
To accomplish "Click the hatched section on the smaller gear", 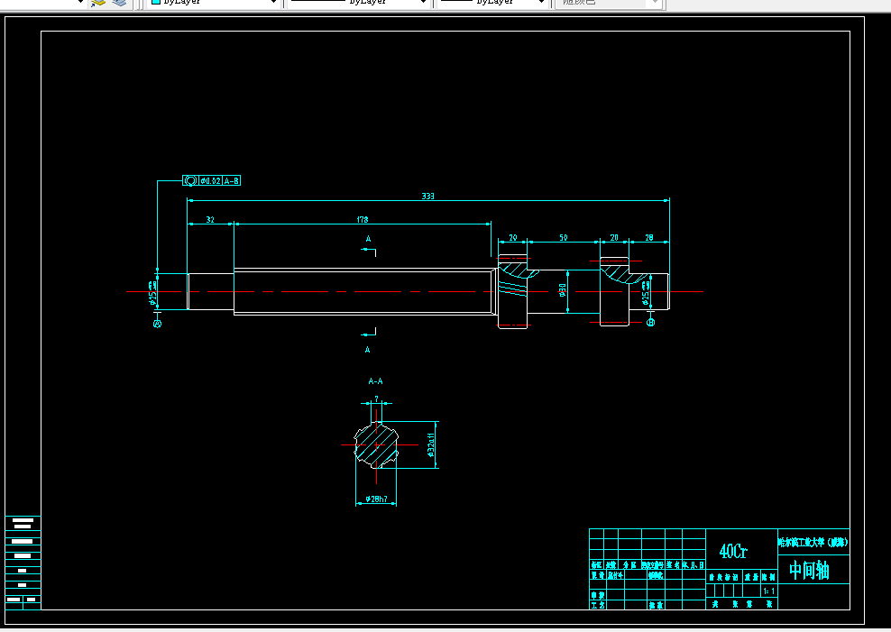I will click(x=623, y=274).
